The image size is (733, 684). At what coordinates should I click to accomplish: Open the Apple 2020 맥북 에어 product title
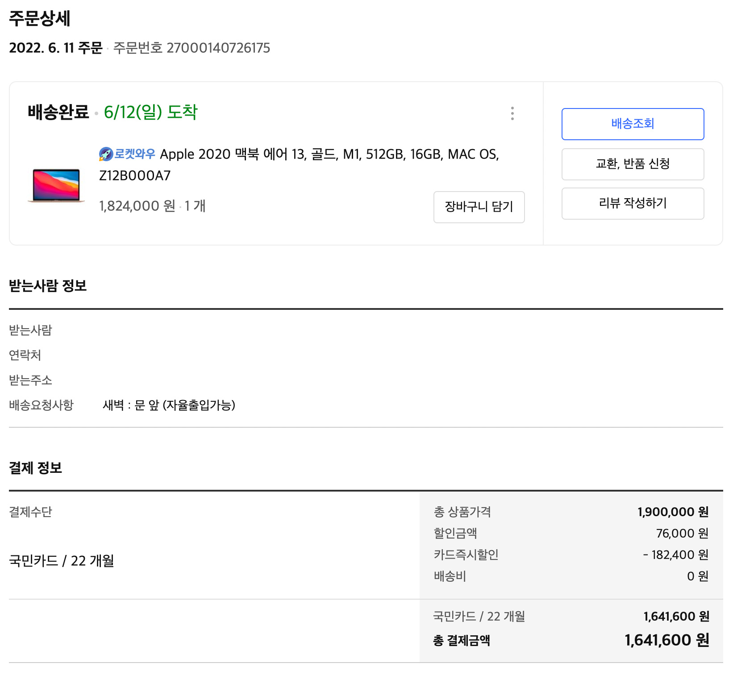[299, 165]
